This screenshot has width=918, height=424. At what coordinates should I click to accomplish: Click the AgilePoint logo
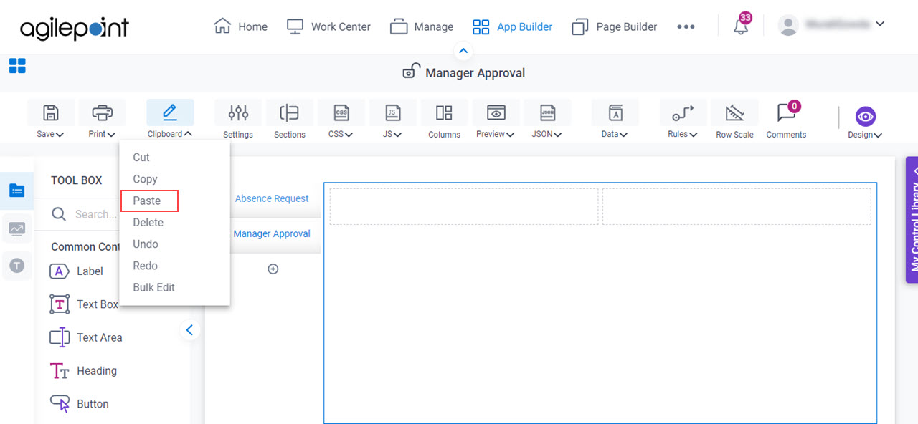point(75,29)
